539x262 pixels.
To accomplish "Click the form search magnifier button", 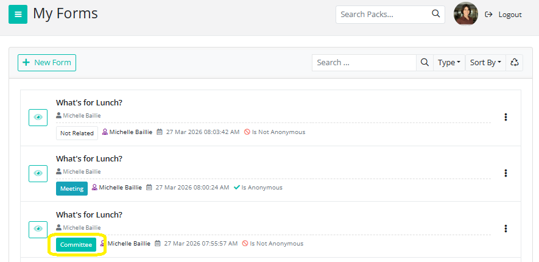I will 425,62.
